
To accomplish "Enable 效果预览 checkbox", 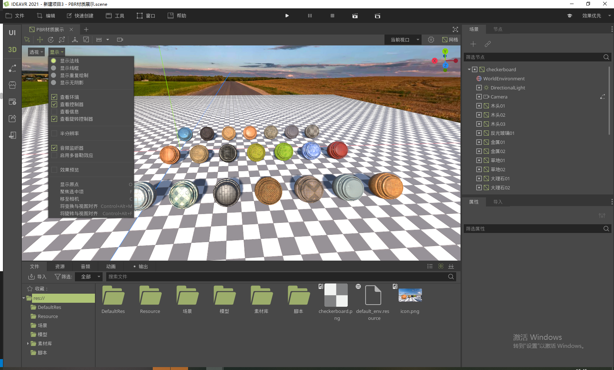I will pos(54,170).
